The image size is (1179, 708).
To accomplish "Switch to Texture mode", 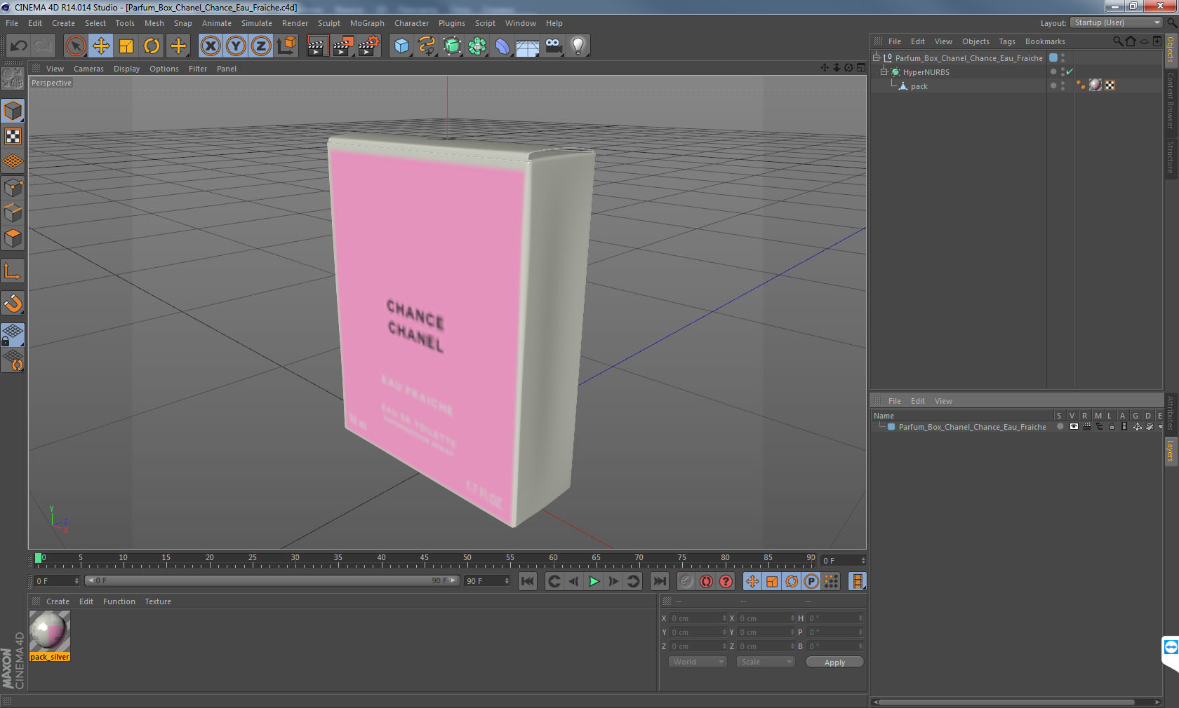I will (x=13, y=137).
